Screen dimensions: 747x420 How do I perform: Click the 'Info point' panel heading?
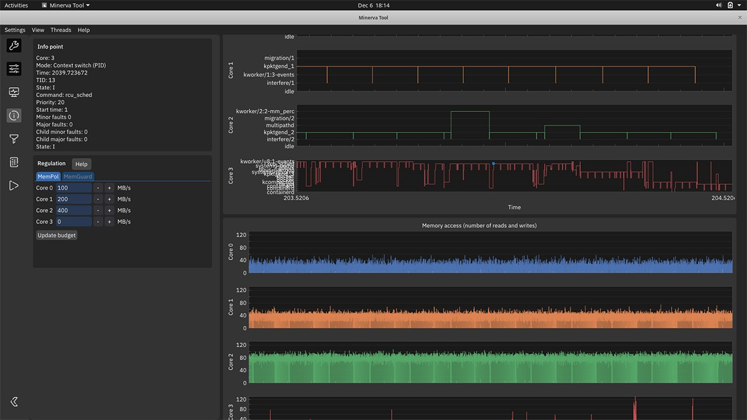pyautogui.click(x=50, y=47)
